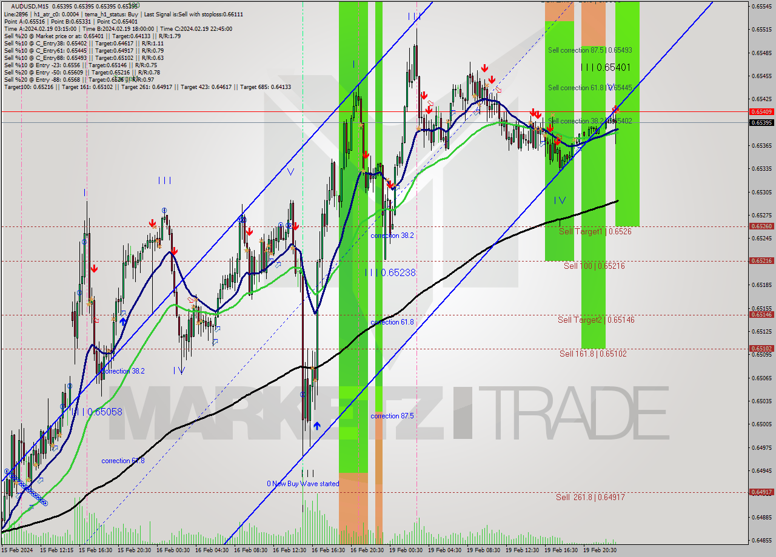Image resolution: width=776 pixels, height=557 pixels.
Task: Click the 'Sell 261.8 | 0.64917' label
Action: [x=590, y=497]
